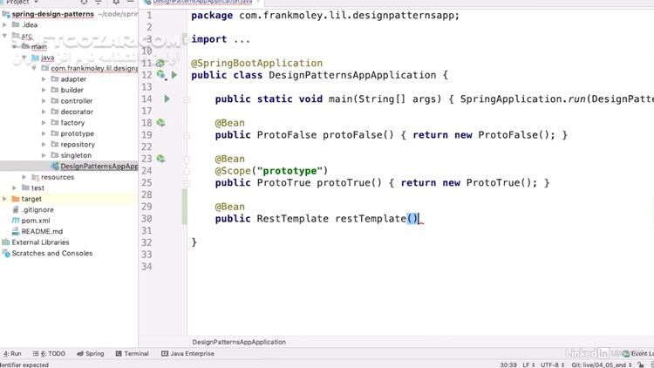Viewport: 654px width, 368px height.
Task: Expand the adapter package
Action: pos(44,78)
